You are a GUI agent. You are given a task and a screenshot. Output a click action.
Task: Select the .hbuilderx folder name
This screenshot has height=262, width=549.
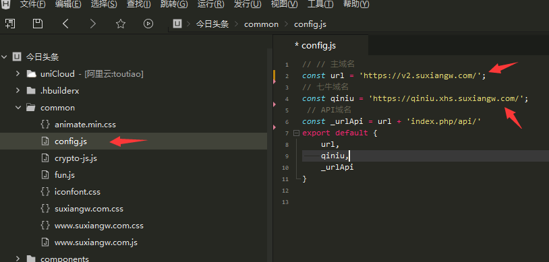click(x=60, y=91)
